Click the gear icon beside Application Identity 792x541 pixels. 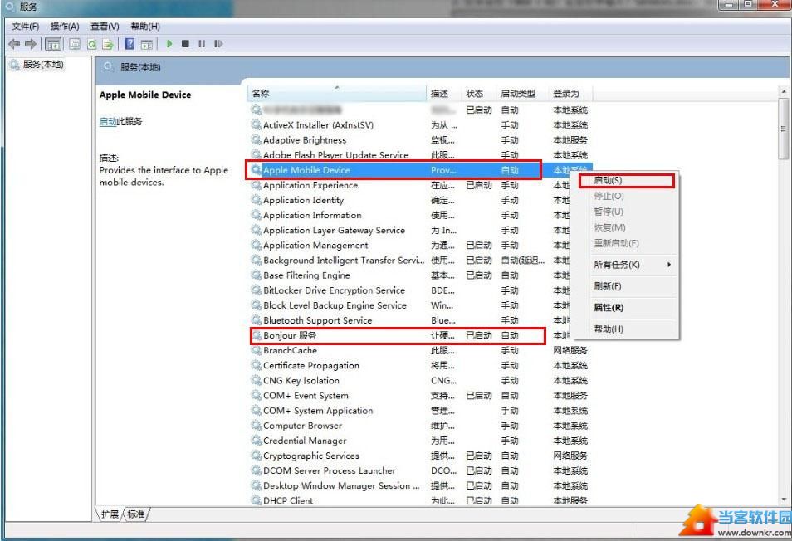[x=256, y=200]
